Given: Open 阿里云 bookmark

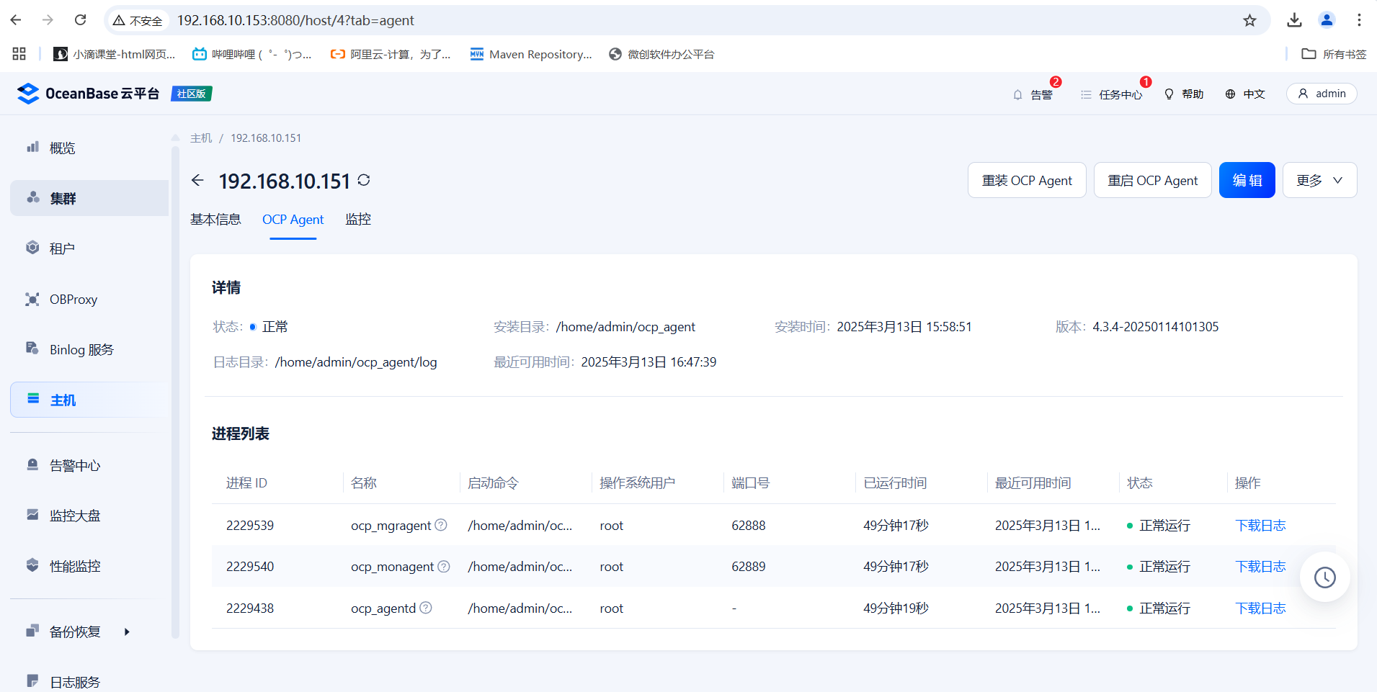Looking at the screenshot, I should click(x=391, y=54).
